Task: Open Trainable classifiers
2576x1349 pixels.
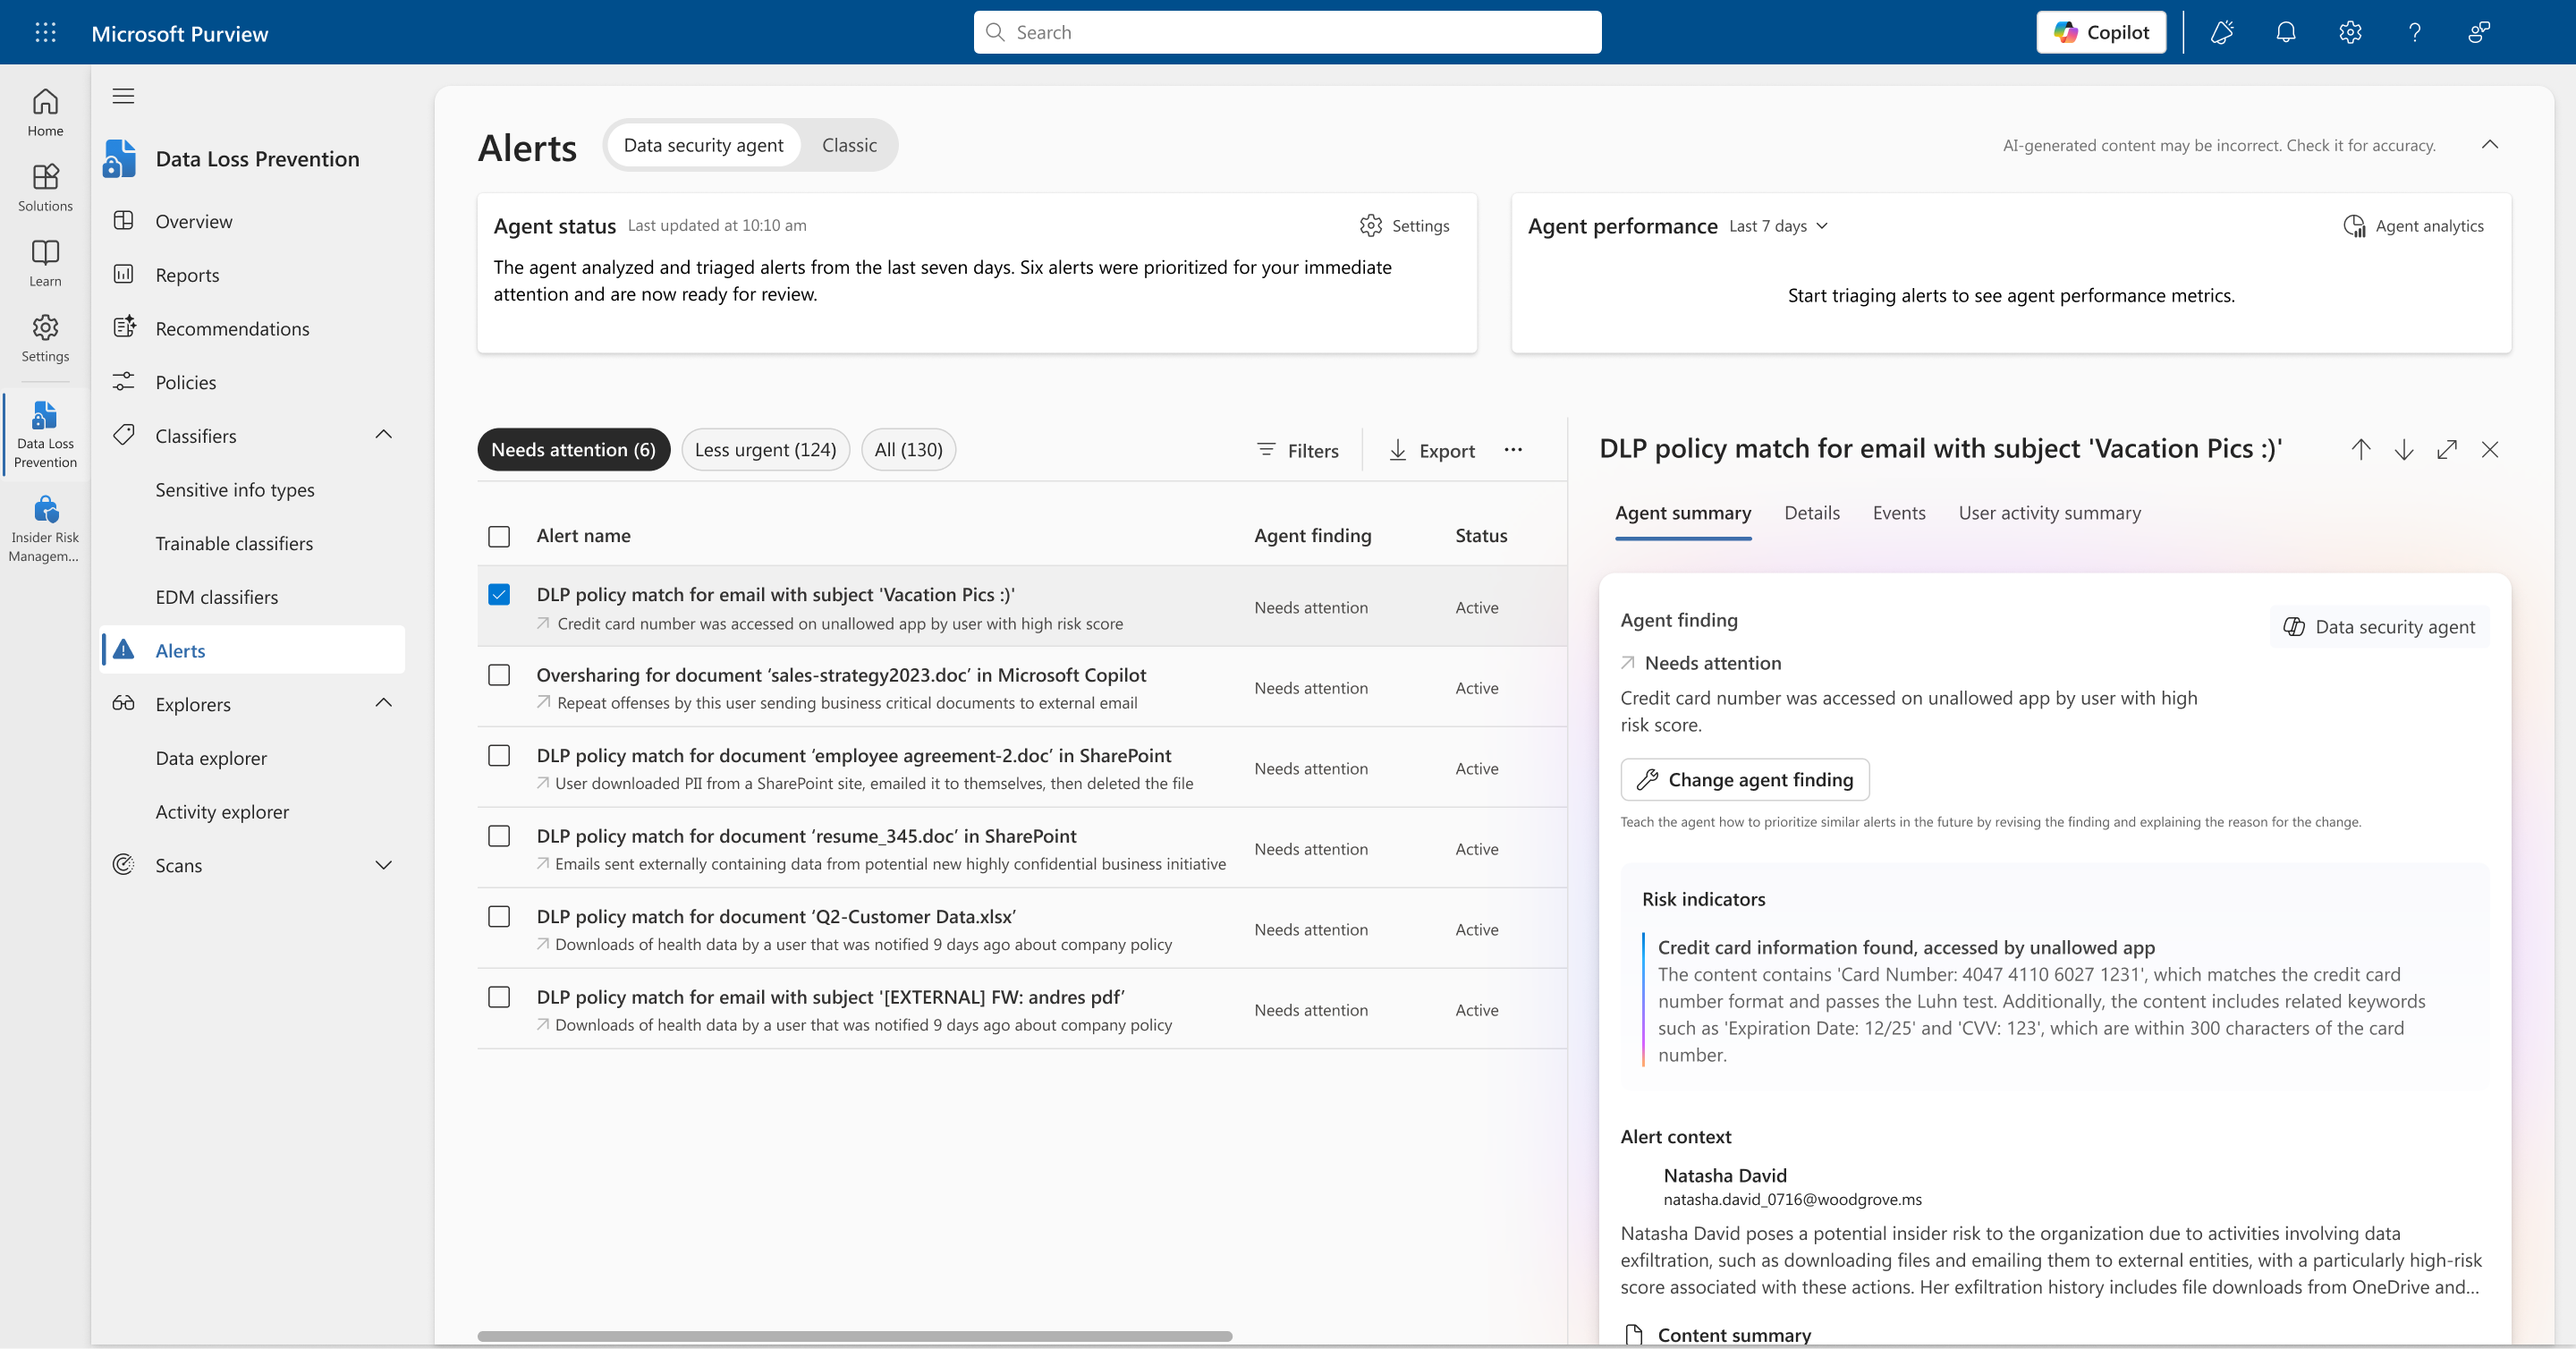Action: 234,543
